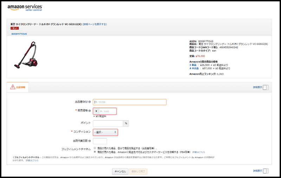
Task: Select the Amazonに配送を代行 (FBA在庫) radio option
Action: (95, 152)
